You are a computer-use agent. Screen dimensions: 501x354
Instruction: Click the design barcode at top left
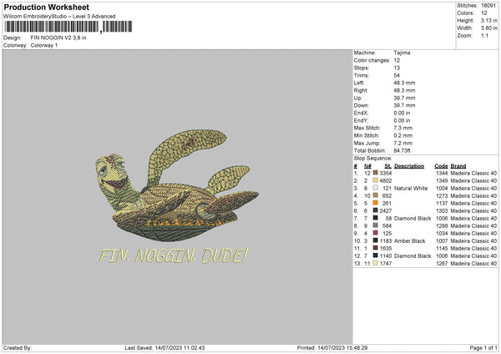click(68, 27)
